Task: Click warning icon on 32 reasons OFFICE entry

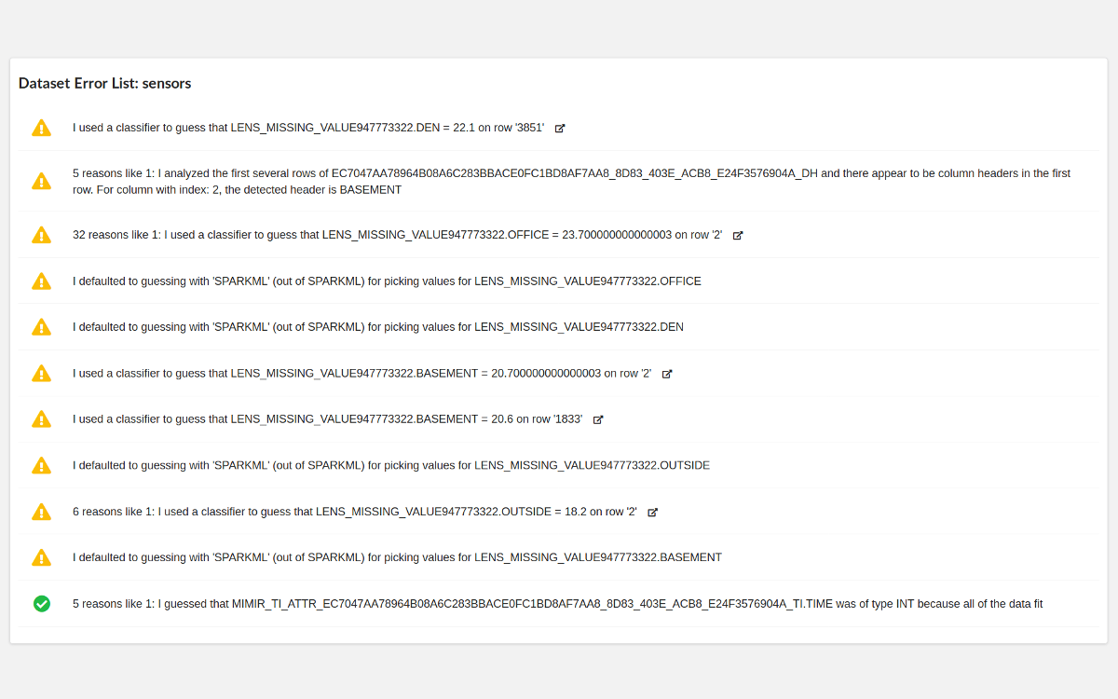Action: 42,235
